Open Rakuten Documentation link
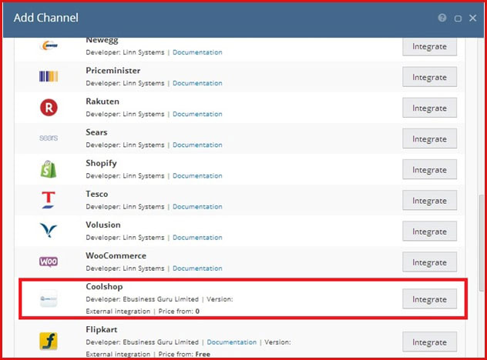This screenshot has width=487, height=360. coord(197,114)
